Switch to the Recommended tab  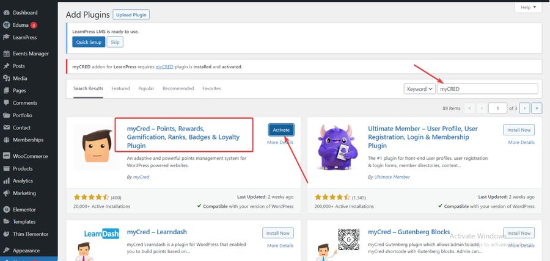pos(178,88)
